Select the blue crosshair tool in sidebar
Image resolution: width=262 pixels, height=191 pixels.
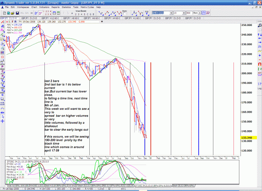(x=3, y=121)
